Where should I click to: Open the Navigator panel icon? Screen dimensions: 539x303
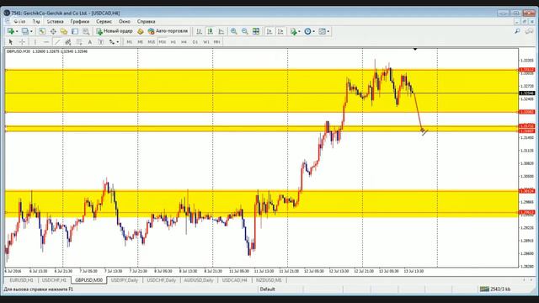pos(64,31)
